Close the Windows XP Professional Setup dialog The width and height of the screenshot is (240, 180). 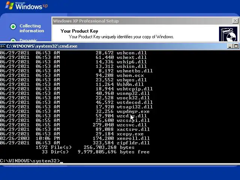(x=235, y=21)
